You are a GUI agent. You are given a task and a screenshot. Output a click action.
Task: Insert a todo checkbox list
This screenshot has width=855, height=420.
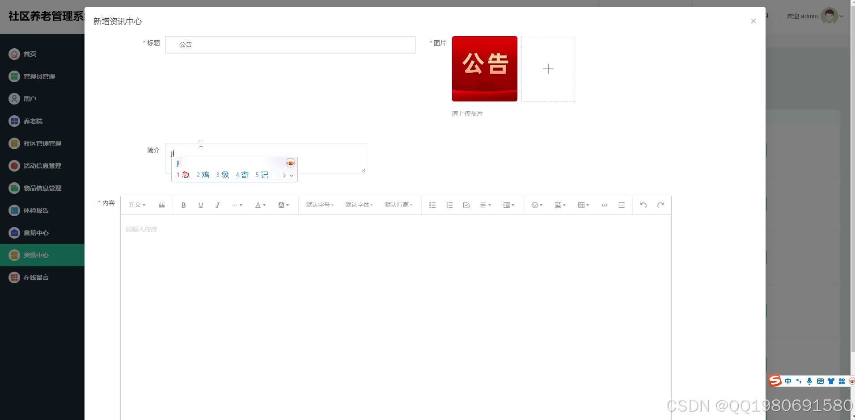(x=466, y=205)
